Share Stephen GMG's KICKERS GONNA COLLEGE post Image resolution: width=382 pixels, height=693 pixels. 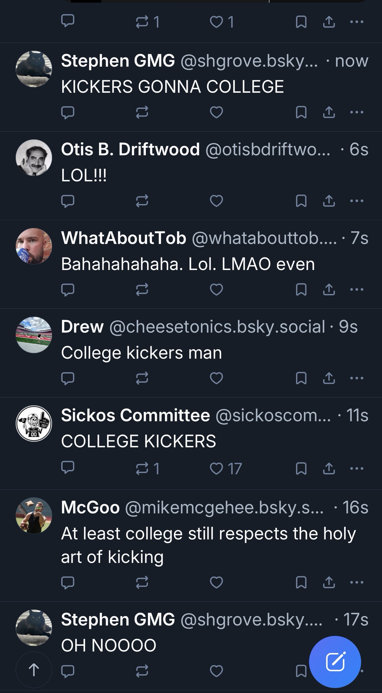(329, 112)
